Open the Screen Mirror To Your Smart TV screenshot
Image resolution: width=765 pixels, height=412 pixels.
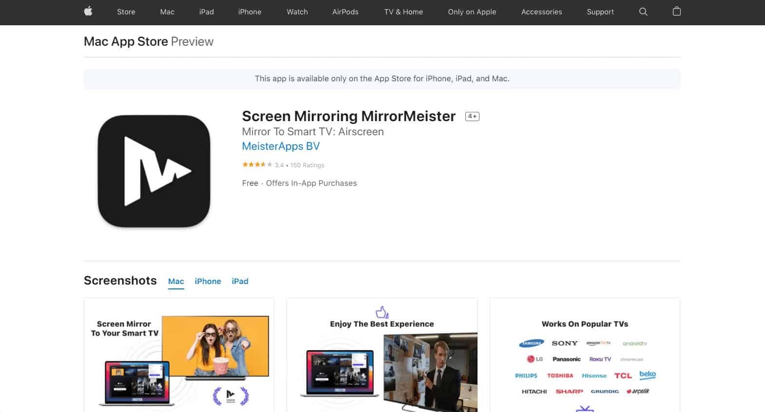(x=179, y=355)
